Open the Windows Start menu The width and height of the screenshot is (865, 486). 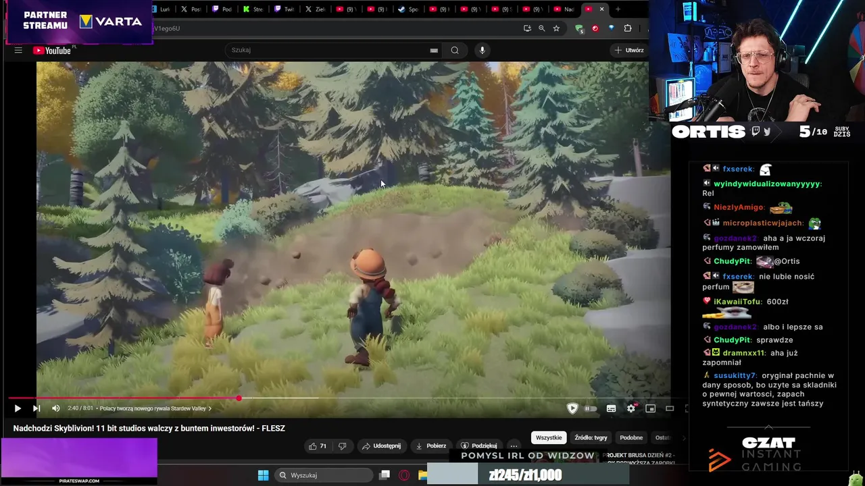pos(264,475)
